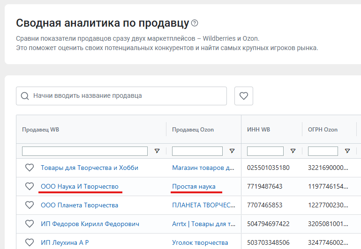The width and height of the screenshot is (361, 249).
Task: Sort by Продавец Ozon column header
Action: (x=193, y=130)
